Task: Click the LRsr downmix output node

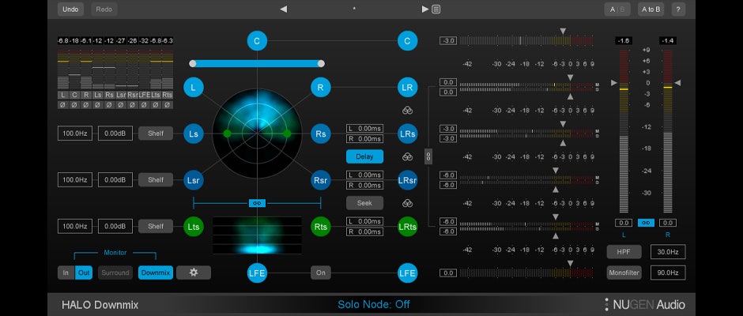Action: (x=407, y=180)
